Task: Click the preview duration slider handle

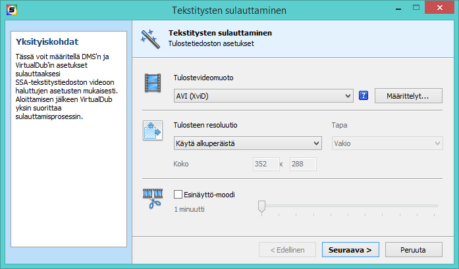Action: coord(261,207)
